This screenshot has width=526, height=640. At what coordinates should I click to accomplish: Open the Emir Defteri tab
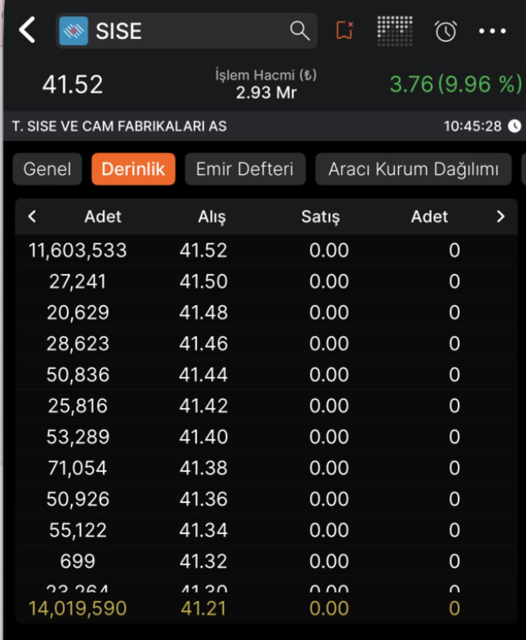244,169
